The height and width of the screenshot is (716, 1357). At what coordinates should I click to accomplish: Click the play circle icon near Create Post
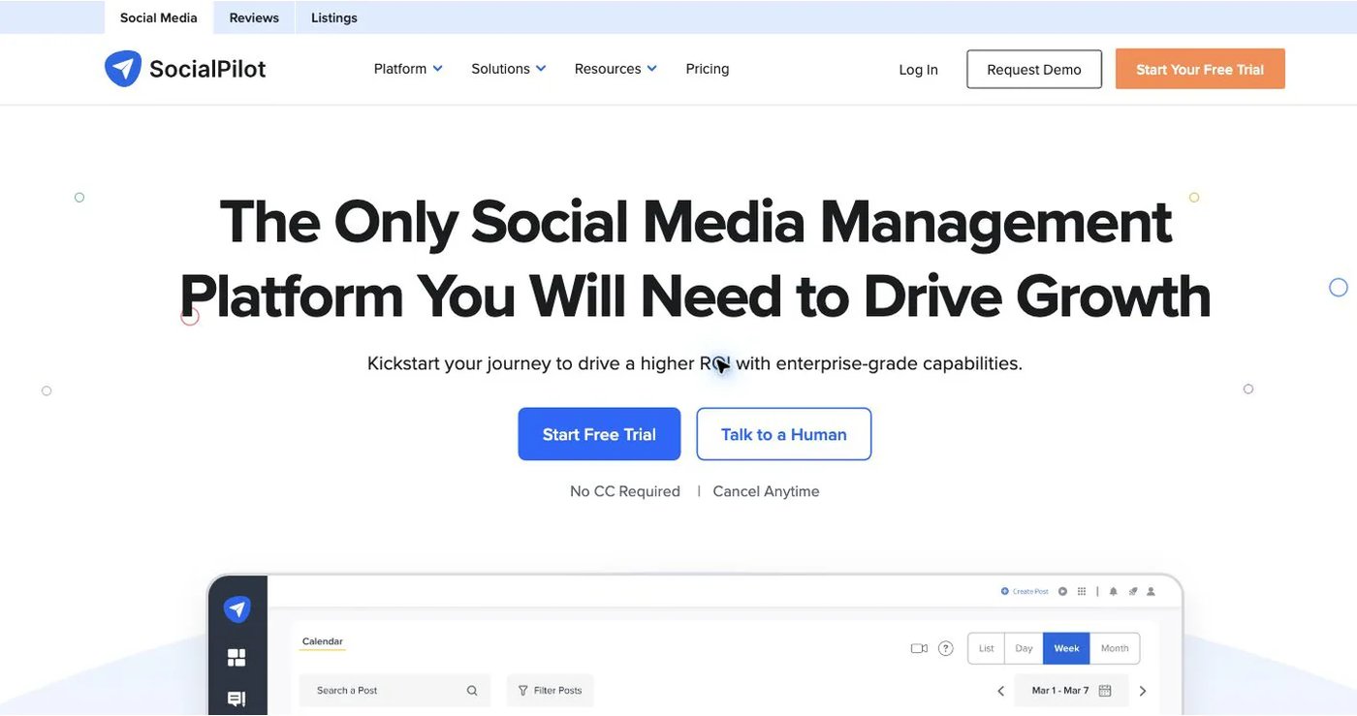click(x=1062, y=591)
